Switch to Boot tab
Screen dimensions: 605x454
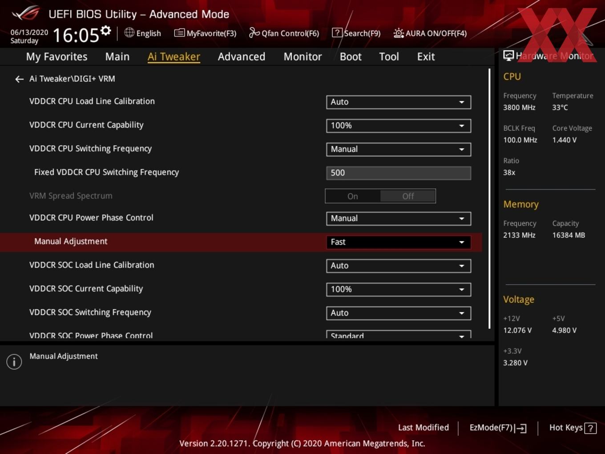(351, 57)
